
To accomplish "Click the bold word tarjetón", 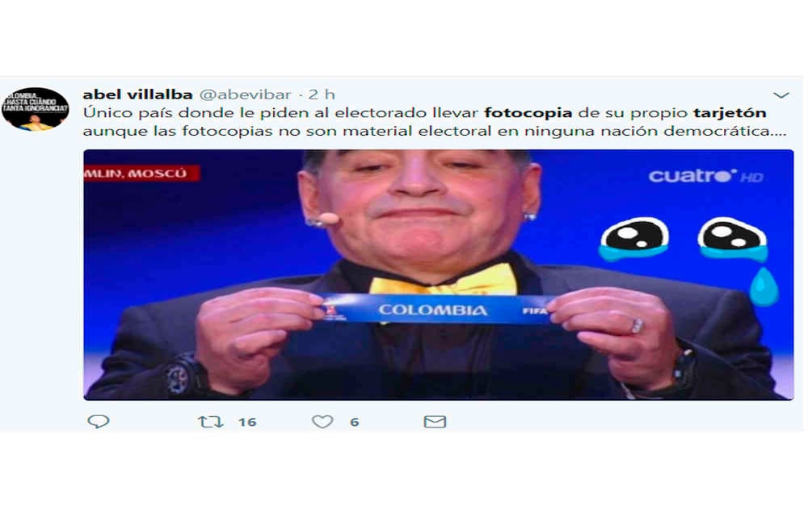I will point(730,113).
